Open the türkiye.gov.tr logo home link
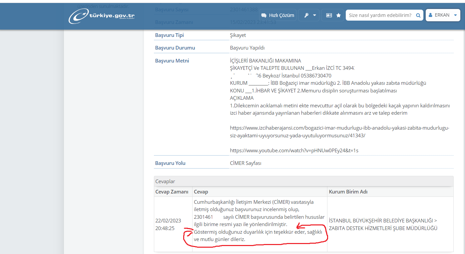This screenshot has width=465, height=254. [x=102, y=16]
